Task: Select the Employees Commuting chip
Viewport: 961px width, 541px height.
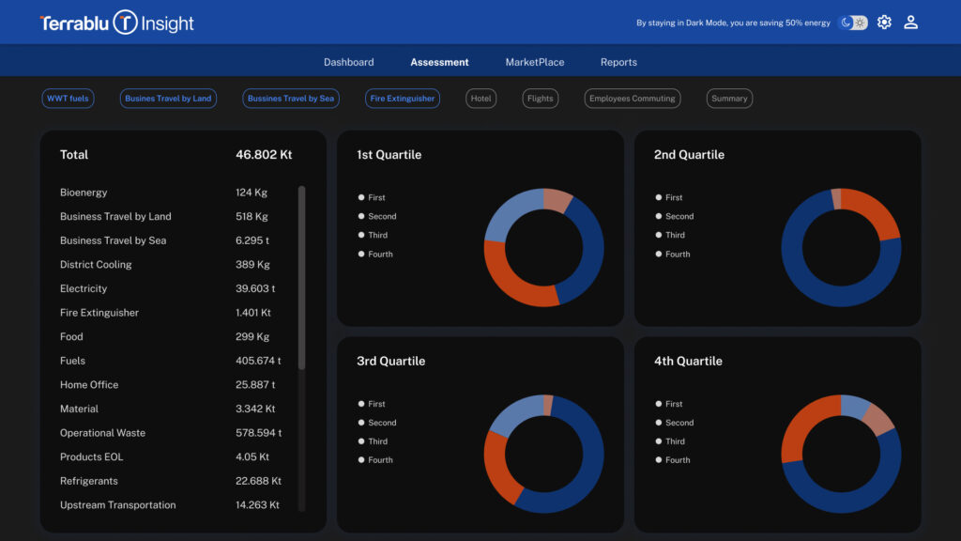Action: tap(632, 99)
